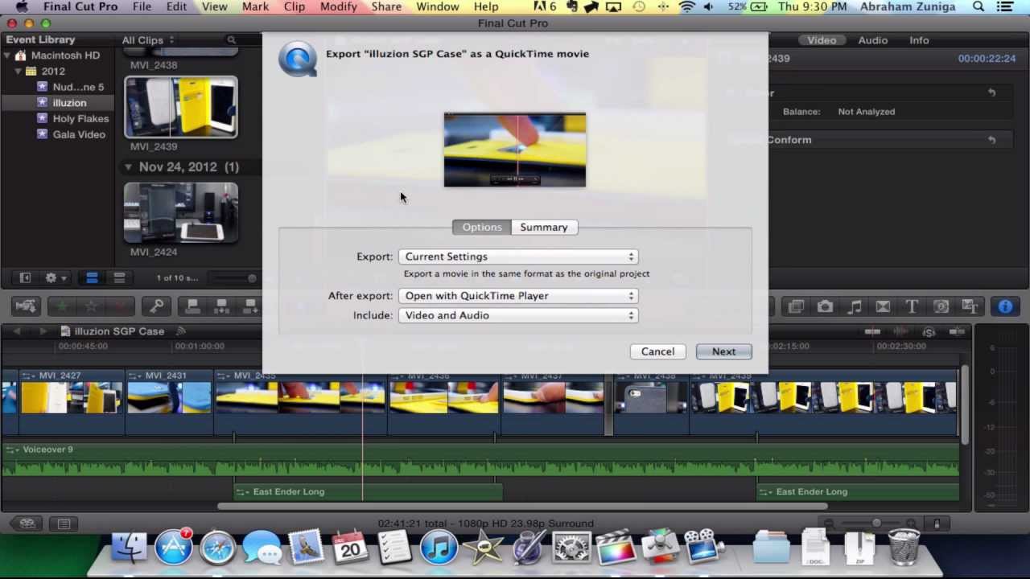
Task: Open the Audio tab in Inspector
Action: pos(872,40)
